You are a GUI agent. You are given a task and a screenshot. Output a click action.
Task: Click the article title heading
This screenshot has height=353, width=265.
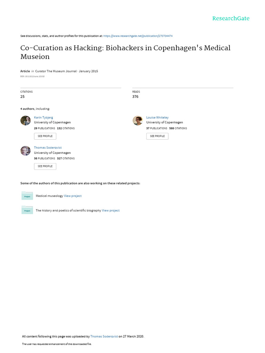(125, 52)
